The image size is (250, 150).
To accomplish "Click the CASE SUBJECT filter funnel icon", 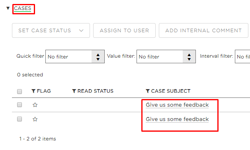I will [x=148, y=91].
